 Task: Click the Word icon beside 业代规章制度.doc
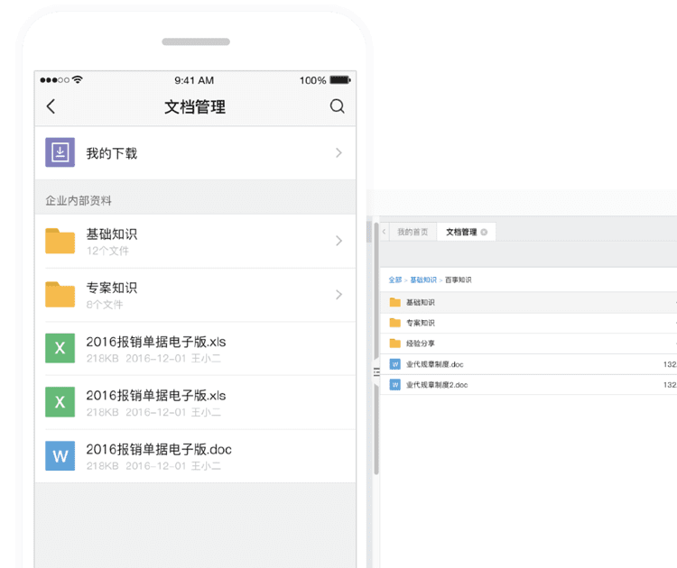[394, 364]
